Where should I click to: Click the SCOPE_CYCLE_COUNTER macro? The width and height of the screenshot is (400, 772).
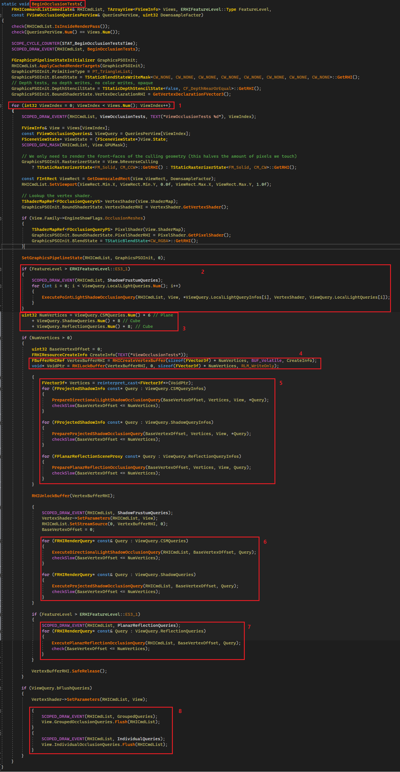coord(36,43)
